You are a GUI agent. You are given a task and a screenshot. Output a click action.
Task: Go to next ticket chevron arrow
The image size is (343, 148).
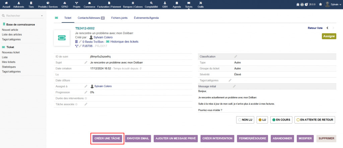click(x=333, y=28)
